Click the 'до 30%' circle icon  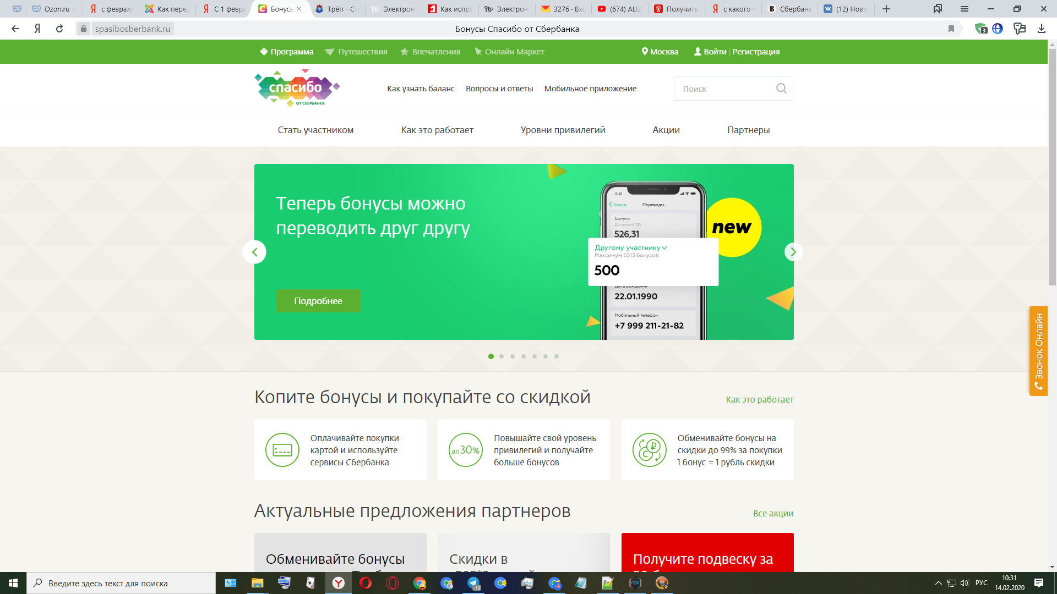click(466, 450)
